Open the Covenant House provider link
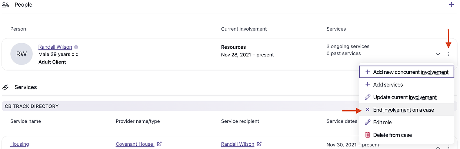 pyautogui.click(x=134, y=144)
